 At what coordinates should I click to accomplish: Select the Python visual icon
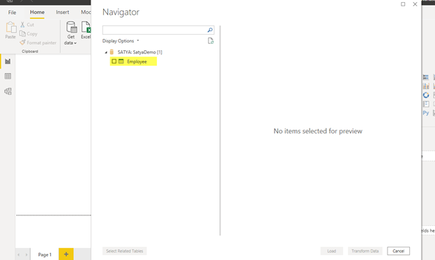[x=426, y=113]
